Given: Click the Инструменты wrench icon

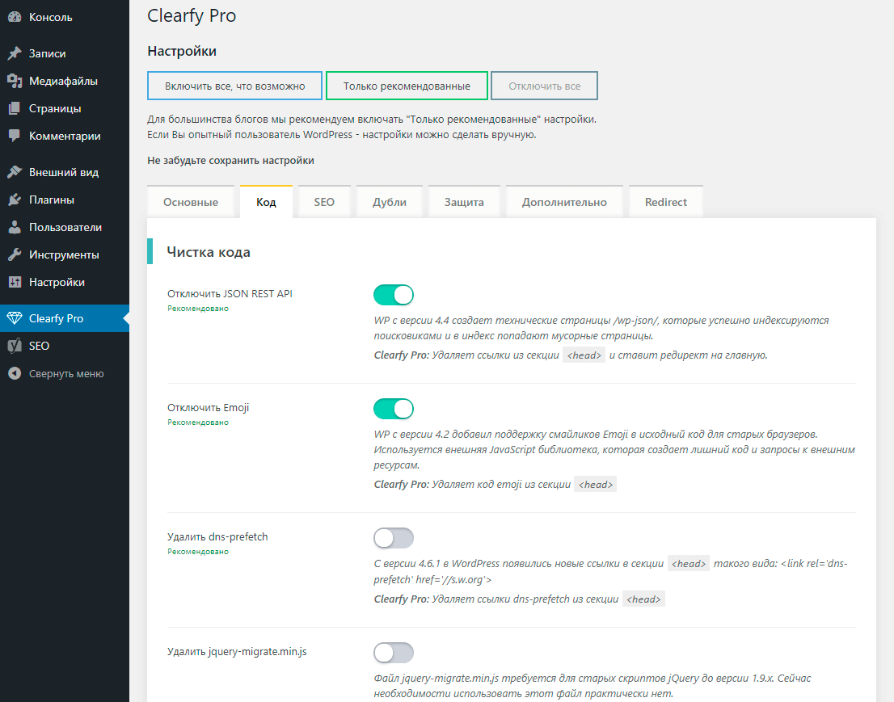Looking at the screenshot, I should click(x=15, y=254).
